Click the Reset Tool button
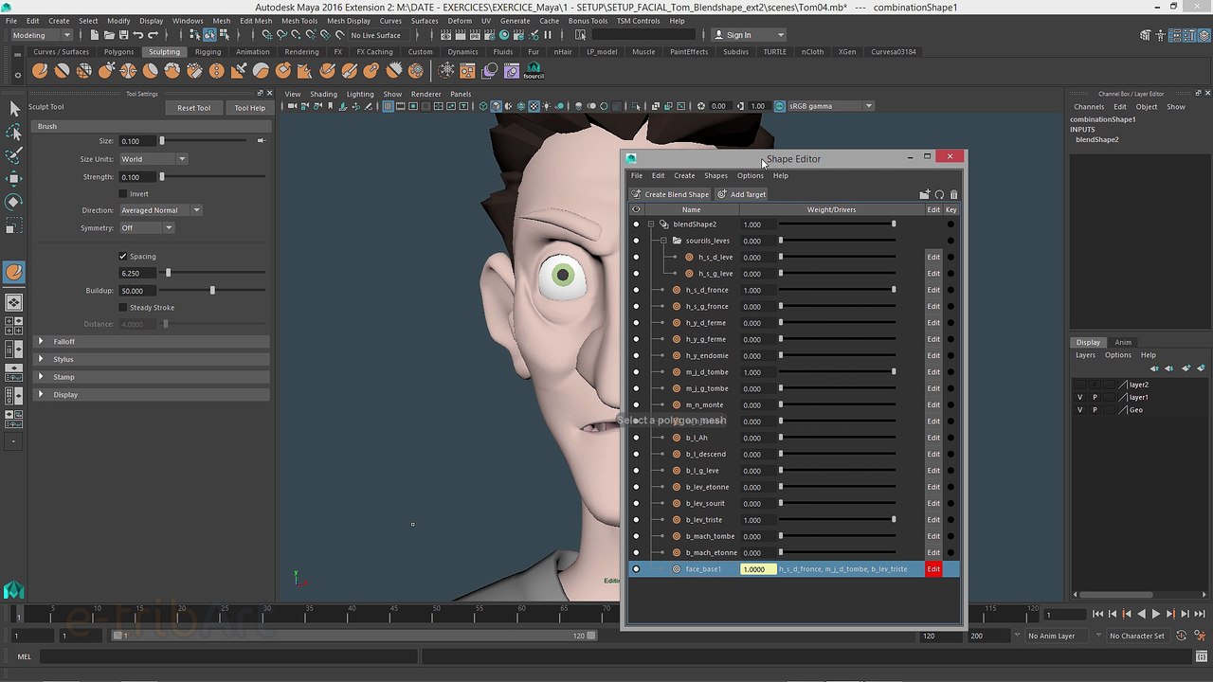Image resolution: width=1213 pixels, height=682 pixels. pos(193,108)
